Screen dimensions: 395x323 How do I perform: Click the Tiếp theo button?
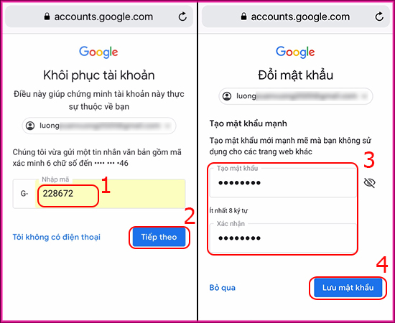159,237
